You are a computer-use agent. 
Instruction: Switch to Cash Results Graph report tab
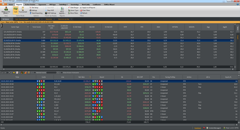tap(22, 19)
